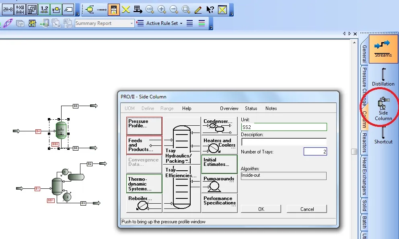
Task: Expand zoom toolbar overflow options arrow
Action: point(232,14)
